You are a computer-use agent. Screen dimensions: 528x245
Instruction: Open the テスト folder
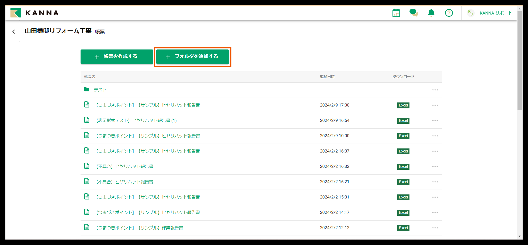click(x=100, y=90)
